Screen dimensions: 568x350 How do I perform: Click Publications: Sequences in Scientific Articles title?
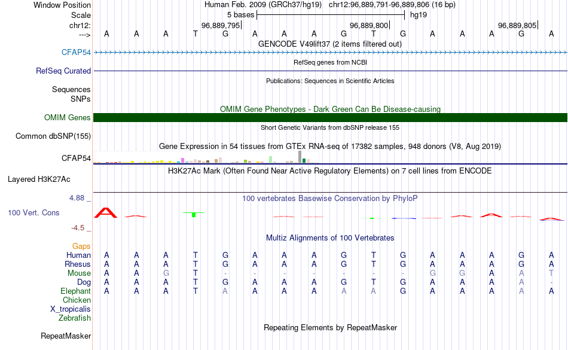point(330,81)
